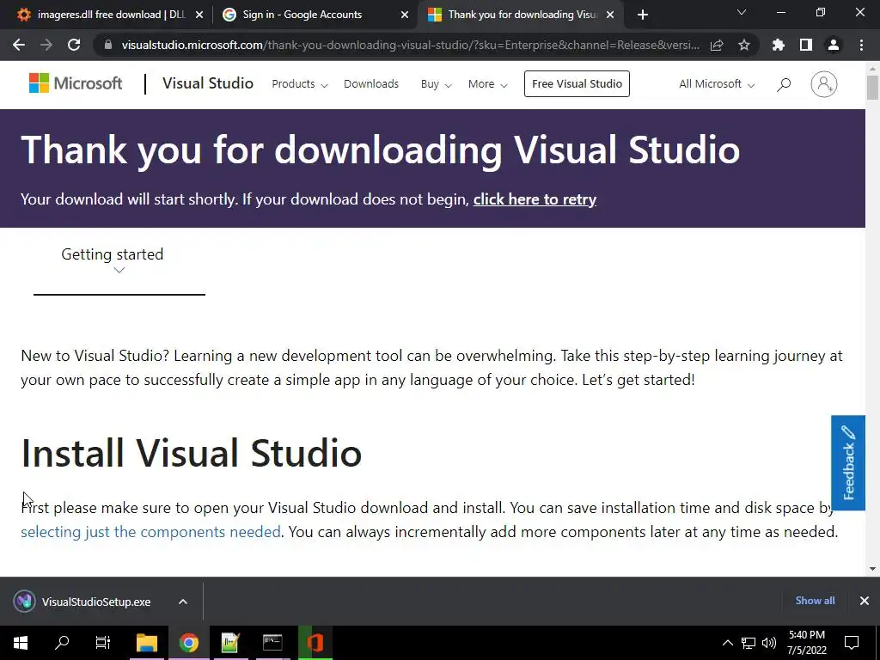Open the site search magnifier
The width and height of the screenshot is (880, 660).
784,84
